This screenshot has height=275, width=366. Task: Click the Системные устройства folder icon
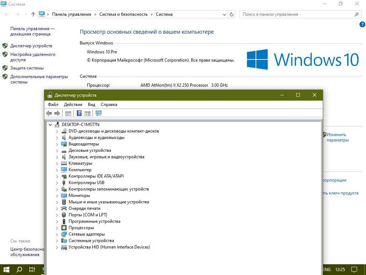[64, 241]
